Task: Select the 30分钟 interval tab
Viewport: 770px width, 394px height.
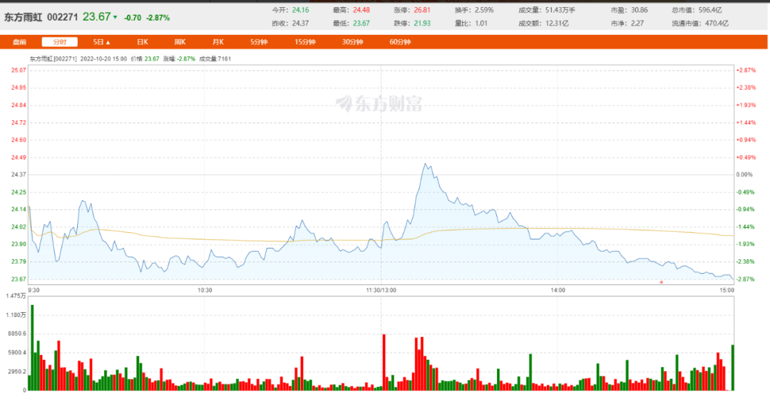Action: tap(353, 42)
